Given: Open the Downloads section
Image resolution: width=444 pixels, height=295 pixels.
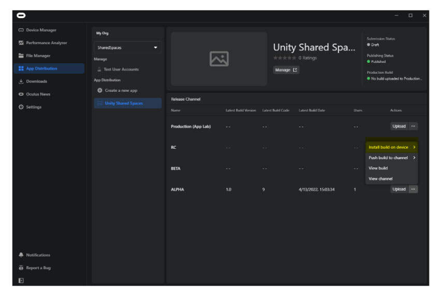Looking at the screenshot, I should point(36,81).
